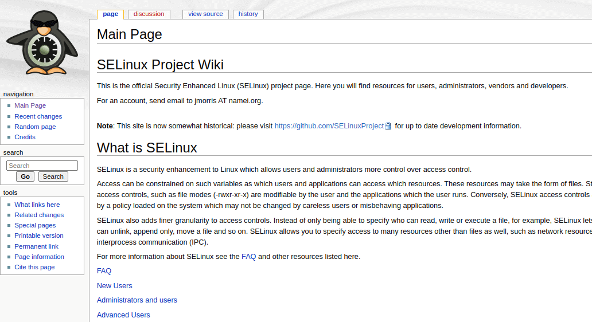This screenshot has width=592, height=322.
Task: Open the discussion tab
Action: (149, 14)
